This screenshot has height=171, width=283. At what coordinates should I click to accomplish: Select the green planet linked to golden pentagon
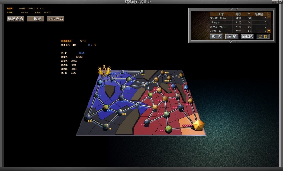pos(168,129)
